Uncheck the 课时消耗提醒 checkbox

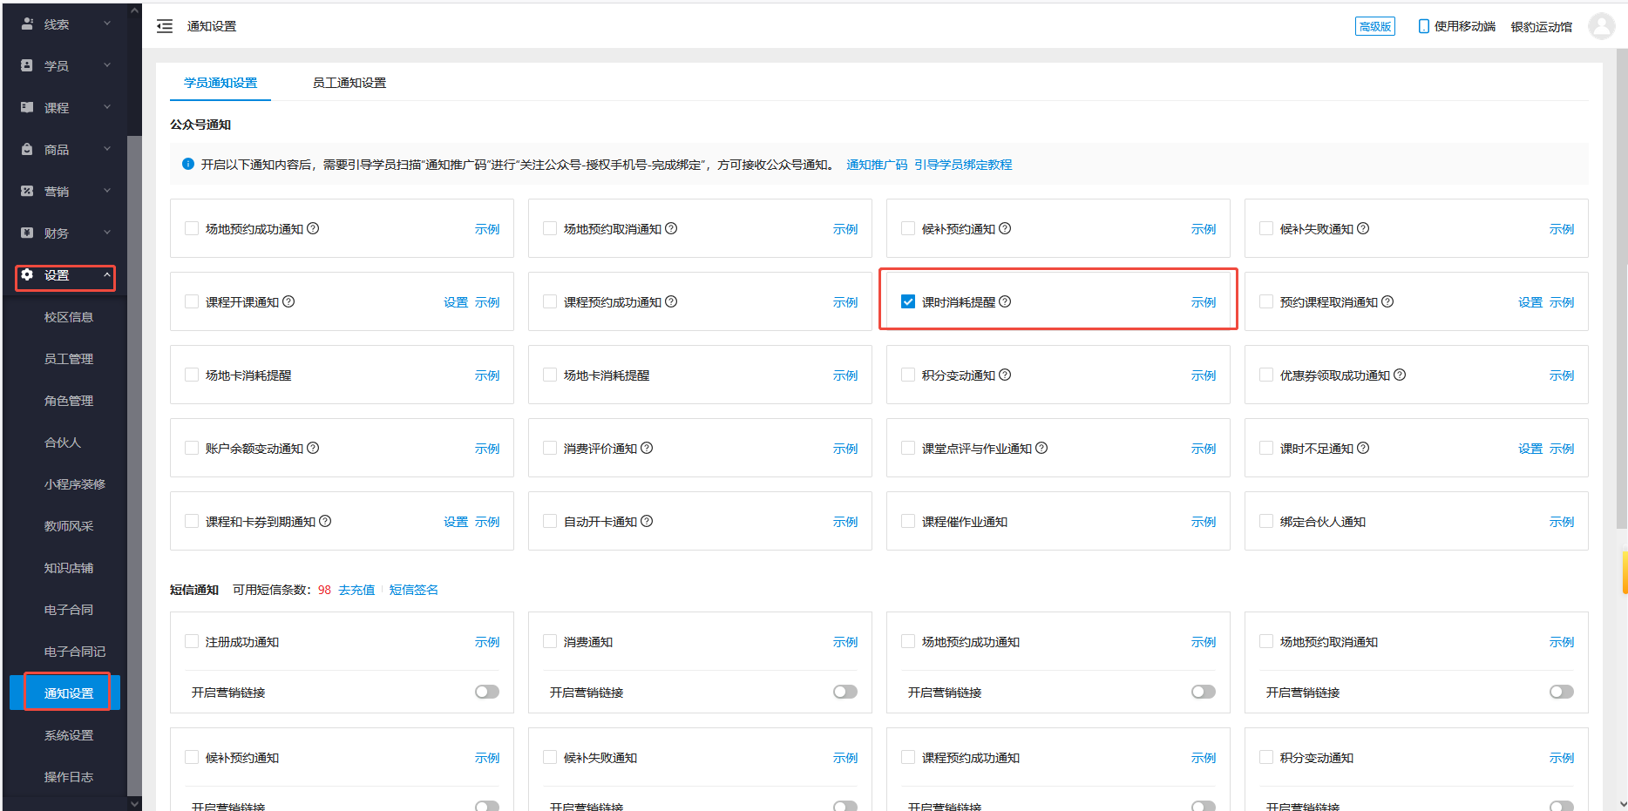pos(908,301)
